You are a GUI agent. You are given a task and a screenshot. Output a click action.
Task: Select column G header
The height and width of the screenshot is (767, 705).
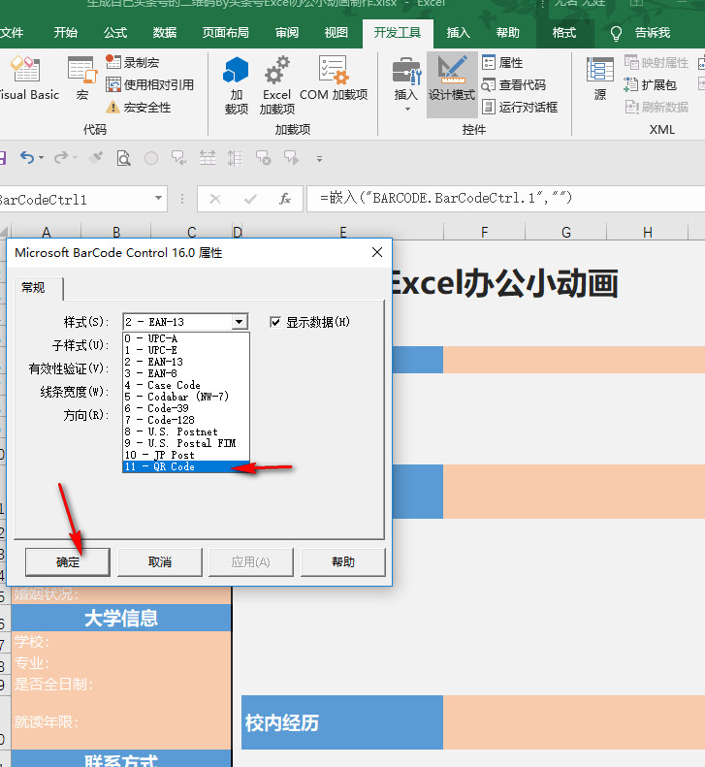565,232
